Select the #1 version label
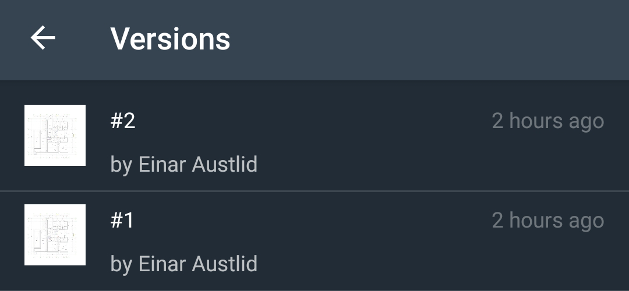The image size is (629, 291). (122, 220)
